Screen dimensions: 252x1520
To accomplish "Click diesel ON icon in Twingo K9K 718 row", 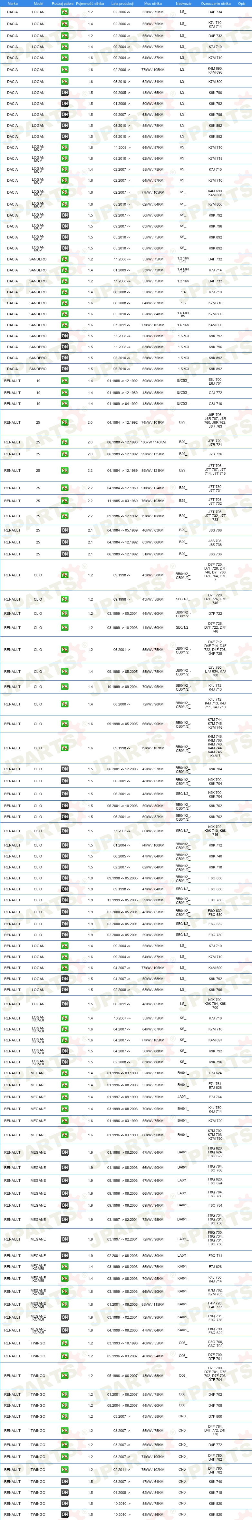I will [x=65, y=1493].
